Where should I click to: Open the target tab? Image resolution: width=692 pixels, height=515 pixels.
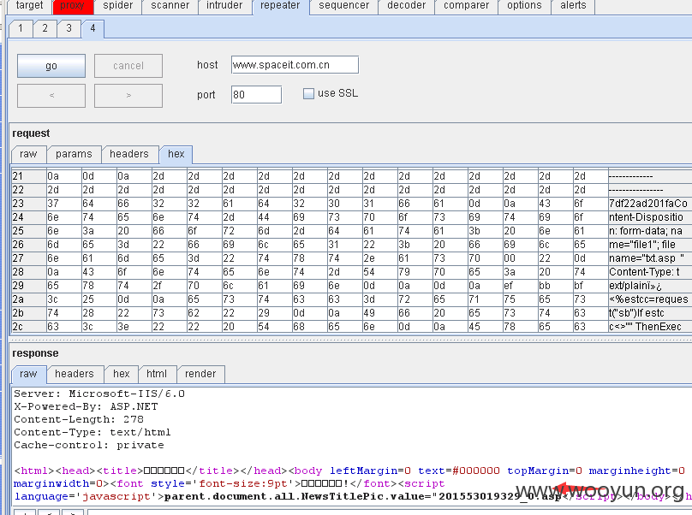pos(29,6)
